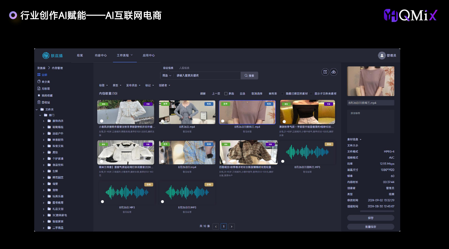Click the 服饰内衣 folder icon
Screen dimensions: 449x249
[x=49, y=121]
